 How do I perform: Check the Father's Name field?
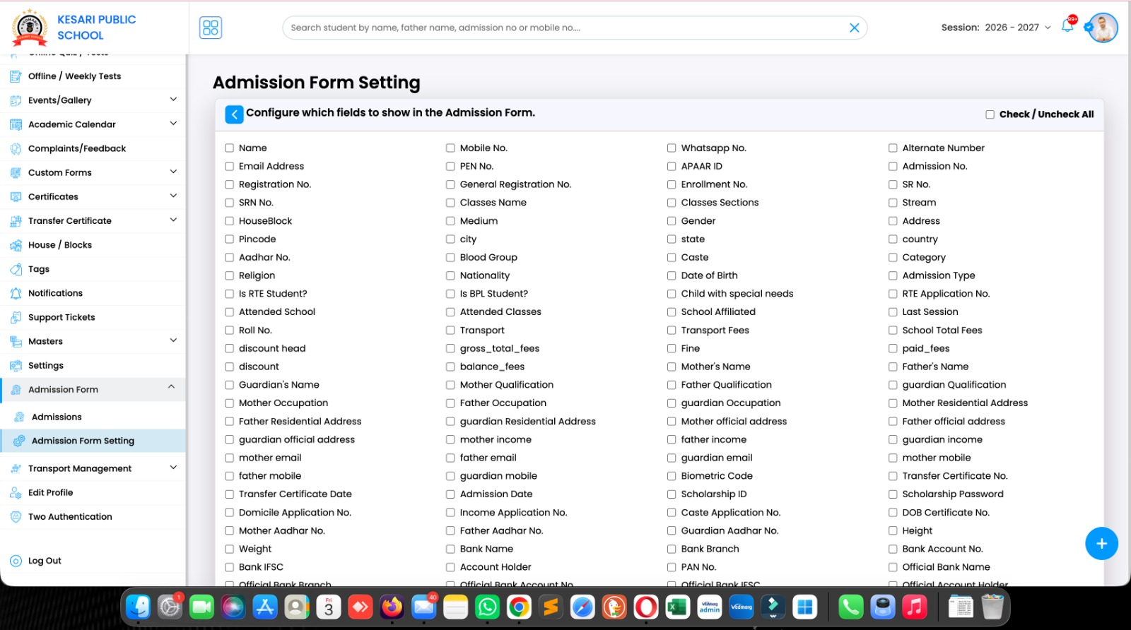893,367
